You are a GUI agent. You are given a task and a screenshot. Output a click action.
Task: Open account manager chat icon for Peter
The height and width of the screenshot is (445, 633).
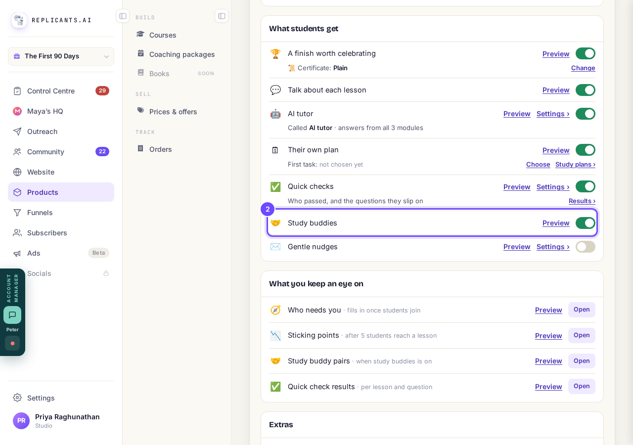coord(12,315)
